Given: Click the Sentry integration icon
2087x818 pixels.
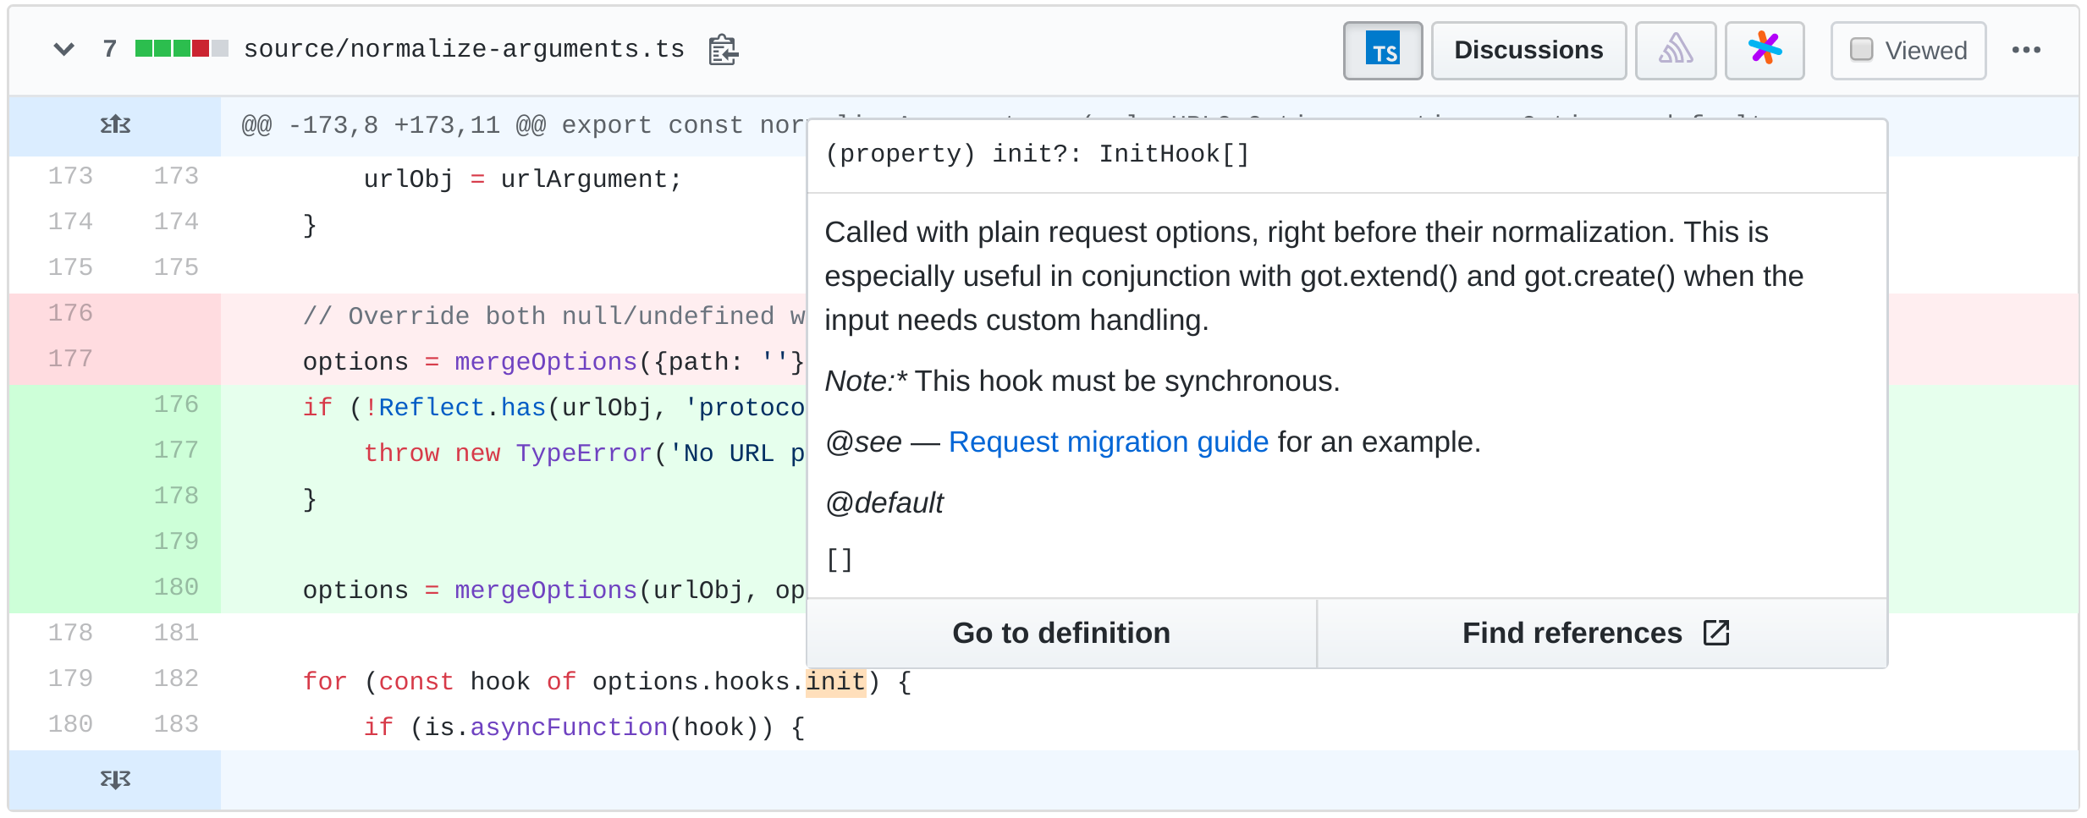Looking at the screenshot, I should point(1676,50).
